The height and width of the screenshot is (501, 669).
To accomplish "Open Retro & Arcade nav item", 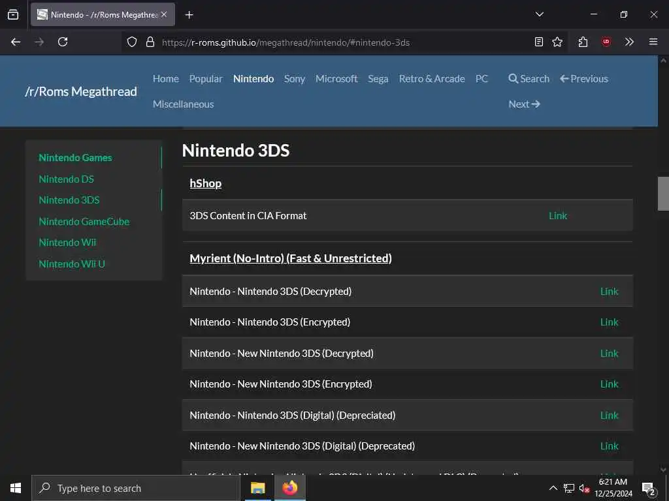I will [432, 79].
